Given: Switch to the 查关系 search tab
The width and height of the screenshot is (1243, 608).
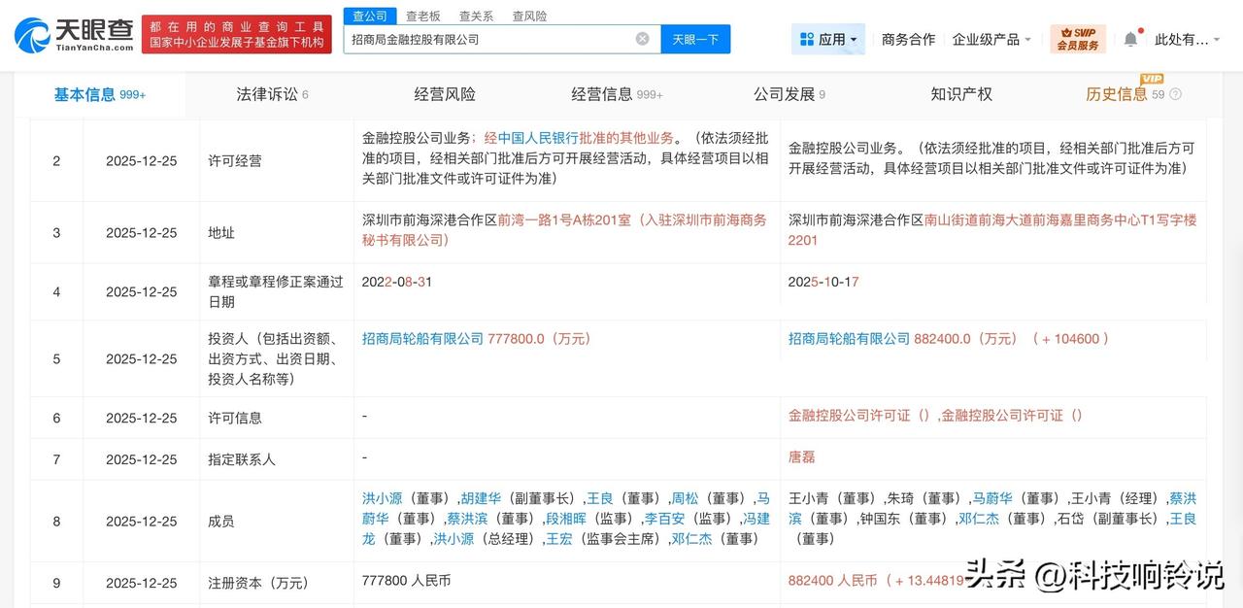Looking at the screenshot, I should (x=476, y=16).
